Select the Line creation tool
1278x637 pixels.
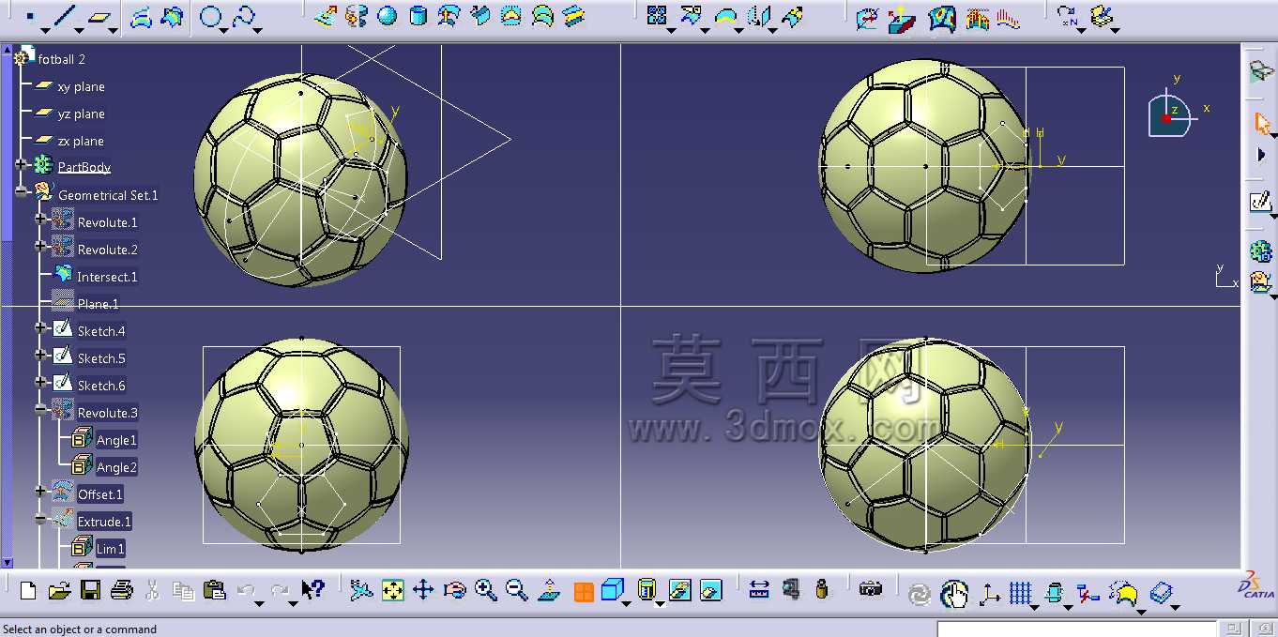(65, 16)
